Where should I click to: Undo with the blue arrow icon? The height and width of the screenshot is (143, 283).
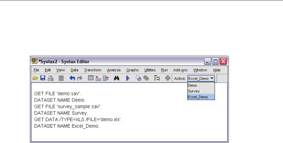click(72, 78)
